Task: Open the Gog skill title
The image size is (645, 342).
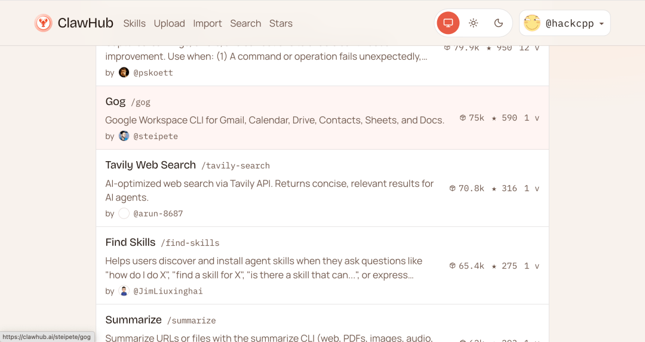Action: [115, 101]
